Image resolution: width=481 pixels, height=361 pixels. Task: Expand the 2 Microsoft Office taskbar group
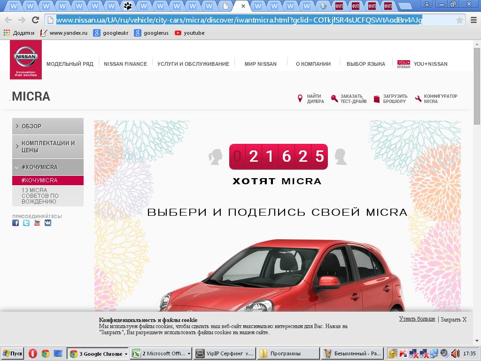click(x=162, y=353)
